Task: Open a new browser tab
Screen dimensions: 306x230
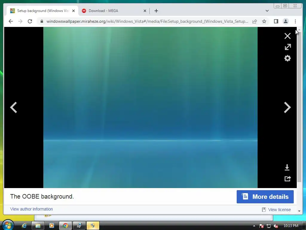Action: (x=156, y=11)
